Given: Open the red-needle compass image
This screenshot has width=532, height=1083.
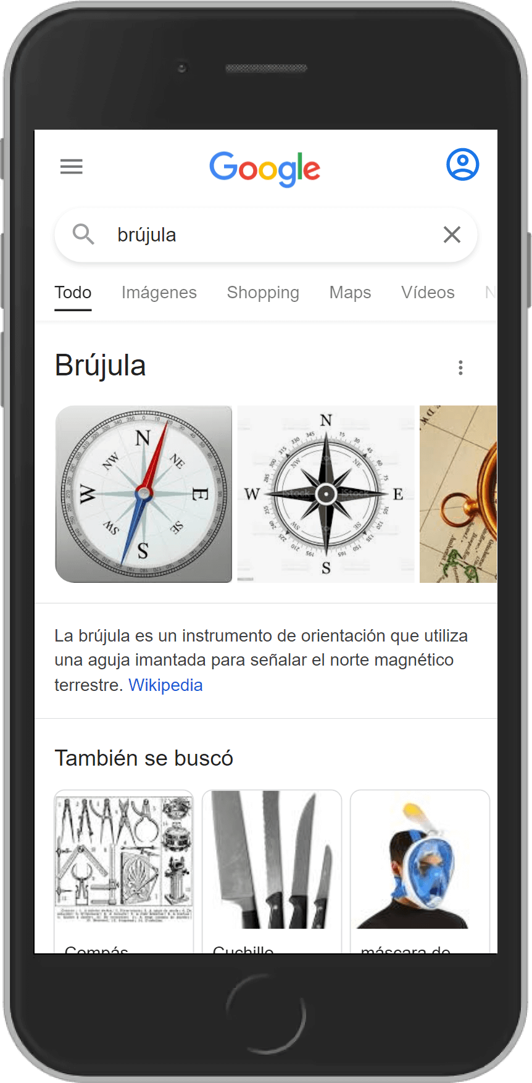Looking at the screenshot, I should [144, 494].
